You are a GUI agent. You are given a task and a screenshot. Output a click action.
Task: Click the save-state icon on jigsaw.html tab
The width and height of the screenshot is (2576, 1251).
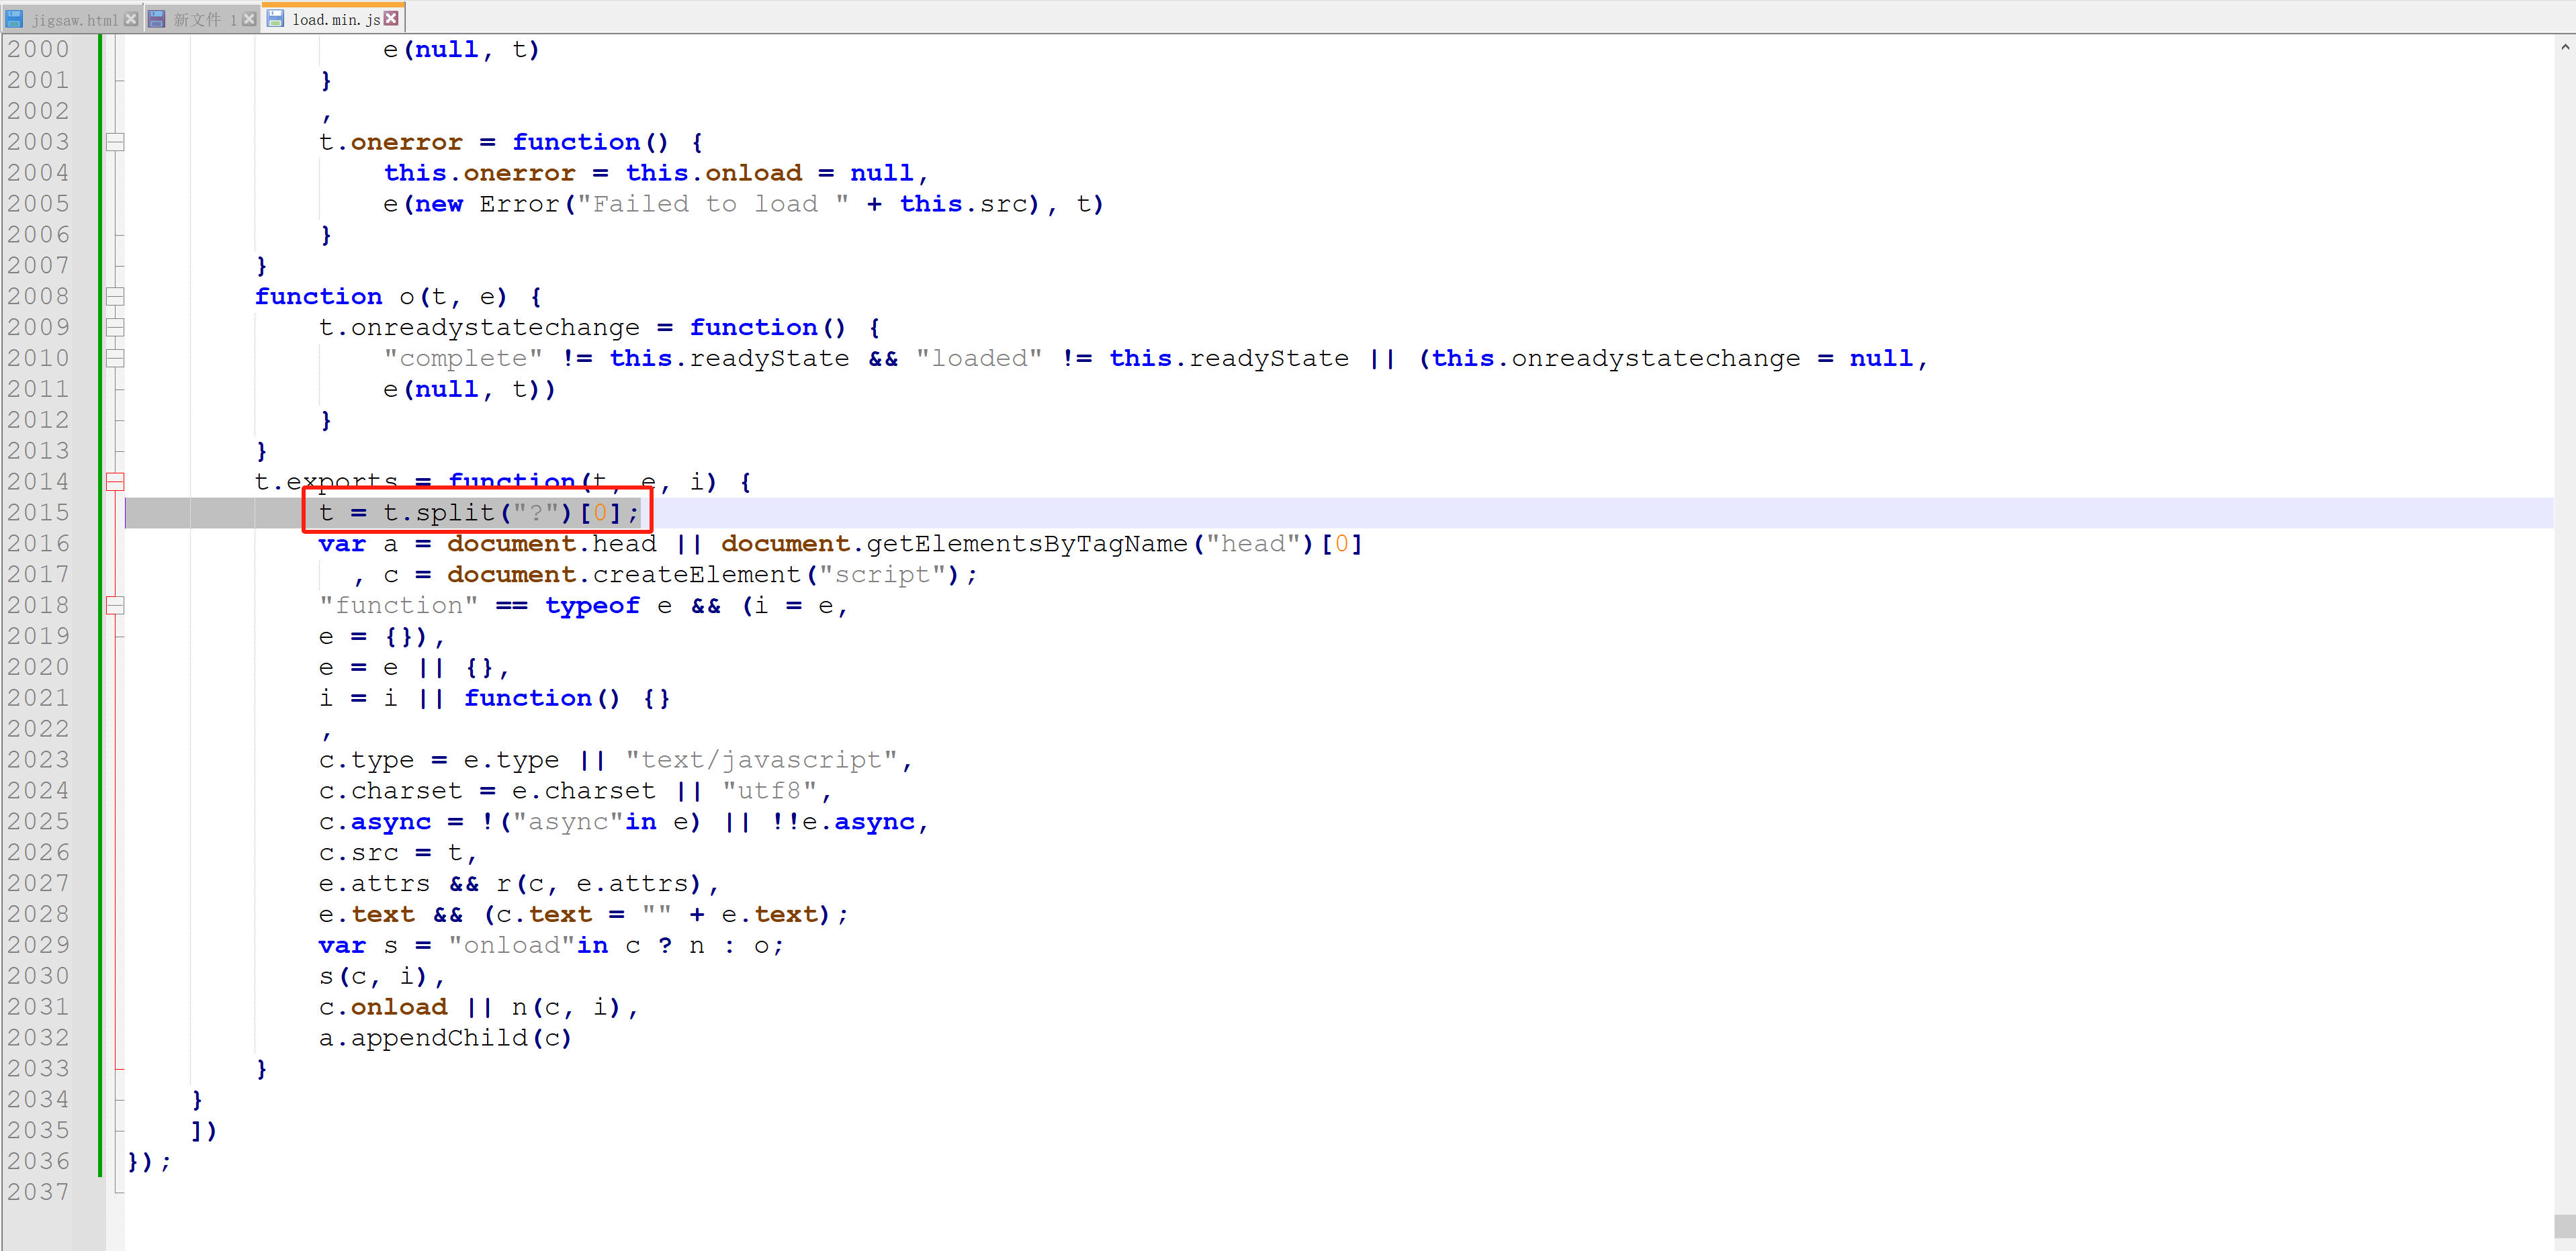click(15, 19)
